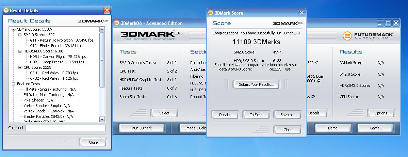This screenshot has height=157, width=408.
Task: Click the Demo... button
Action: [333, 128]
